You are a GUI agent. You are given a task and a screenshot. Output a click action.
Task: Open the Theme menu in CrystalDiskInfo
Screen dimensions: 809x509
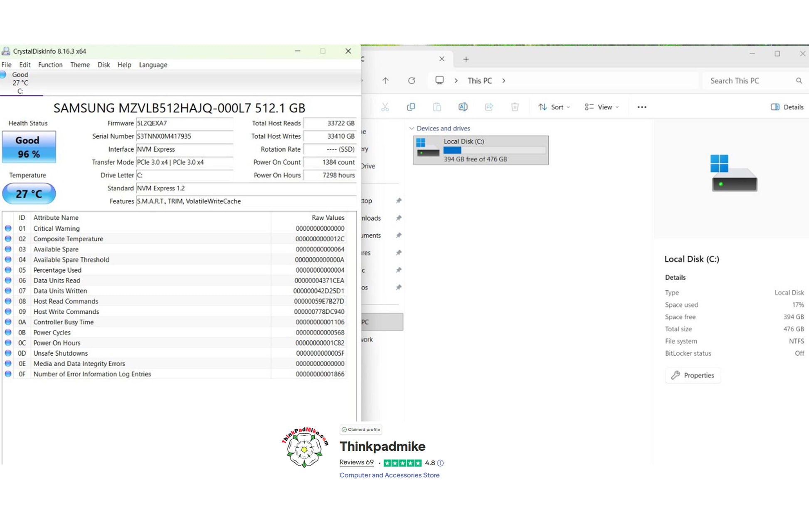coord(80,65)
